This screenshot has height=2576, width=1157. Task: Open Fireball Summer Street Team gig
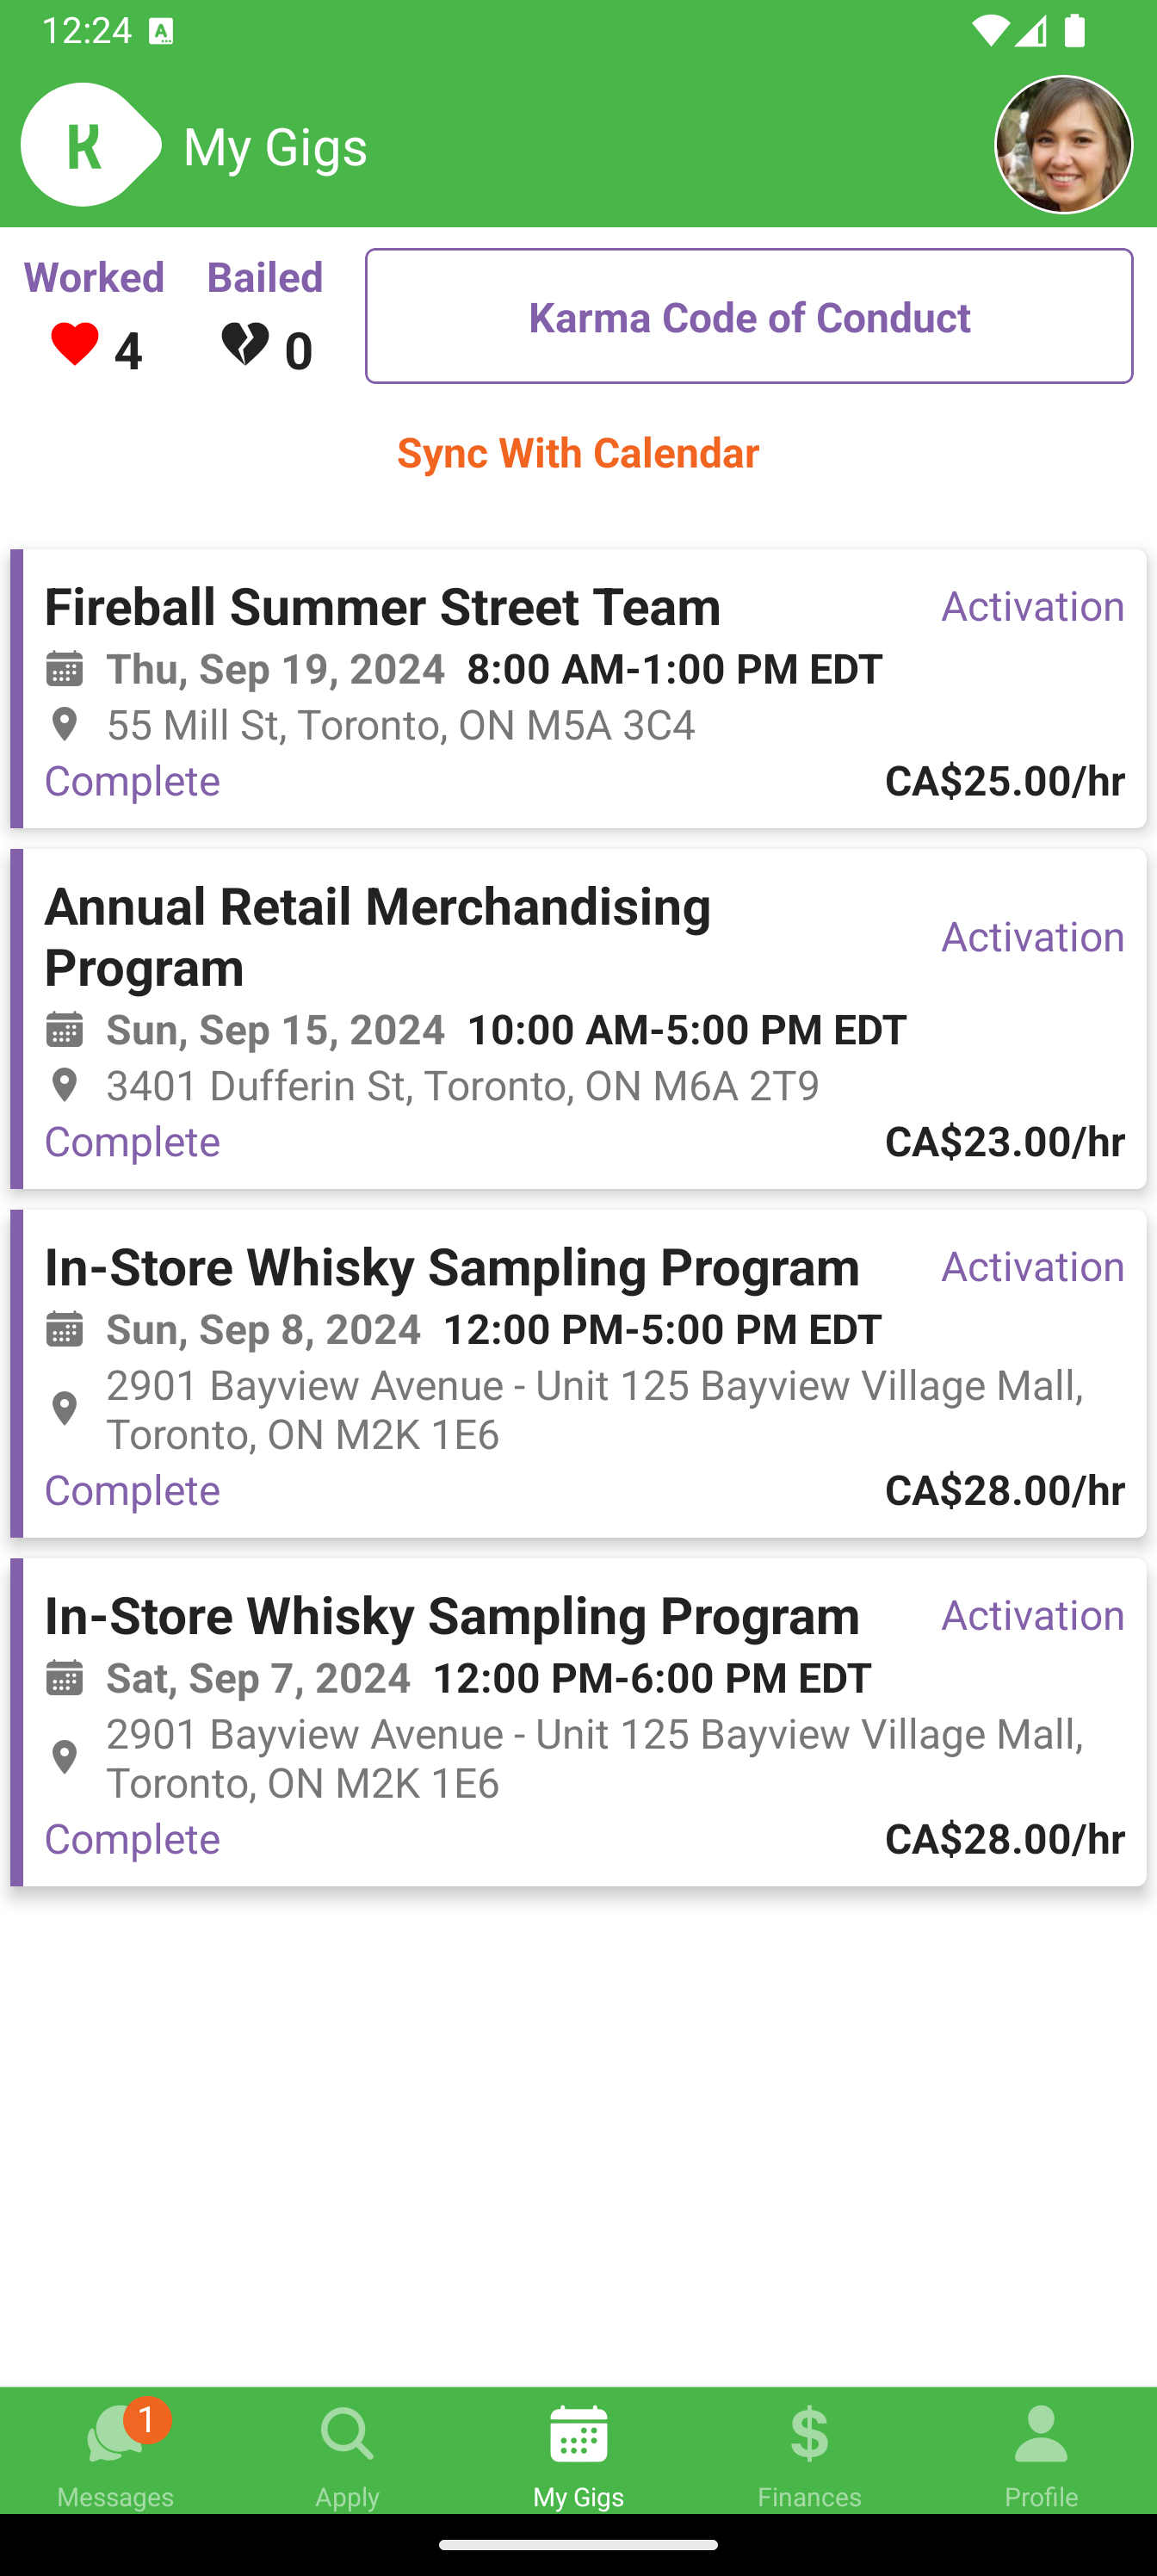click(x=382, y=607)
